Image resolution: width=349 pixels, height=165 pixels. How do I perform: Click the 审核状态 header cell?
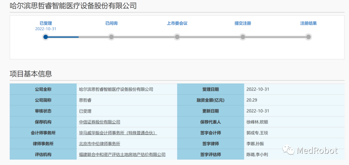[43, 111]
